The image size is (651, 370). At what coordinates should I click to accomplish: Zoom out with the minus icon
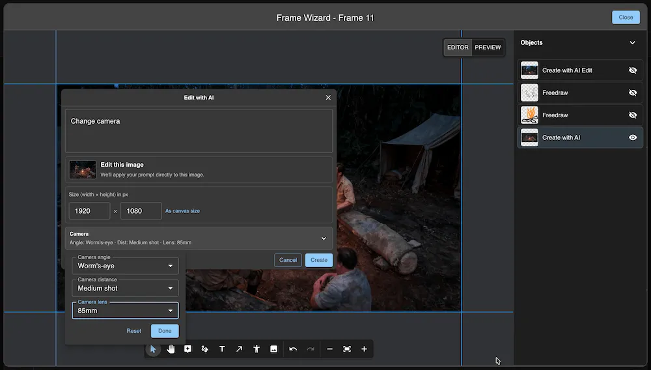[x=329, y=349]
